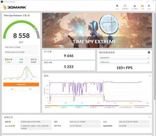Click green validation check beside Time Spy Extreme
The image size is (156, 136).
29,15
